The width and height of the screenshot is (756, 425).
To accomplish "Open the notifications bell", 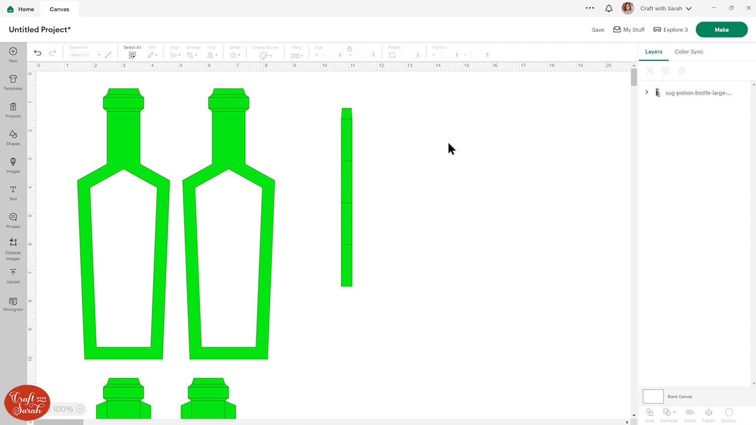I will (x=609, y=9).
